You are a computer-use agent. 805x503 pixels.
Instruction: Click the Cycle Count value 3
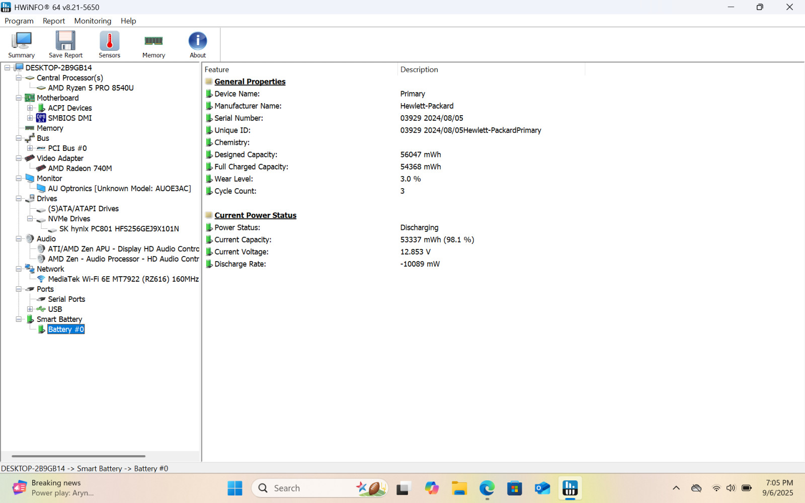pyautogui.click(x=403, y=191)
